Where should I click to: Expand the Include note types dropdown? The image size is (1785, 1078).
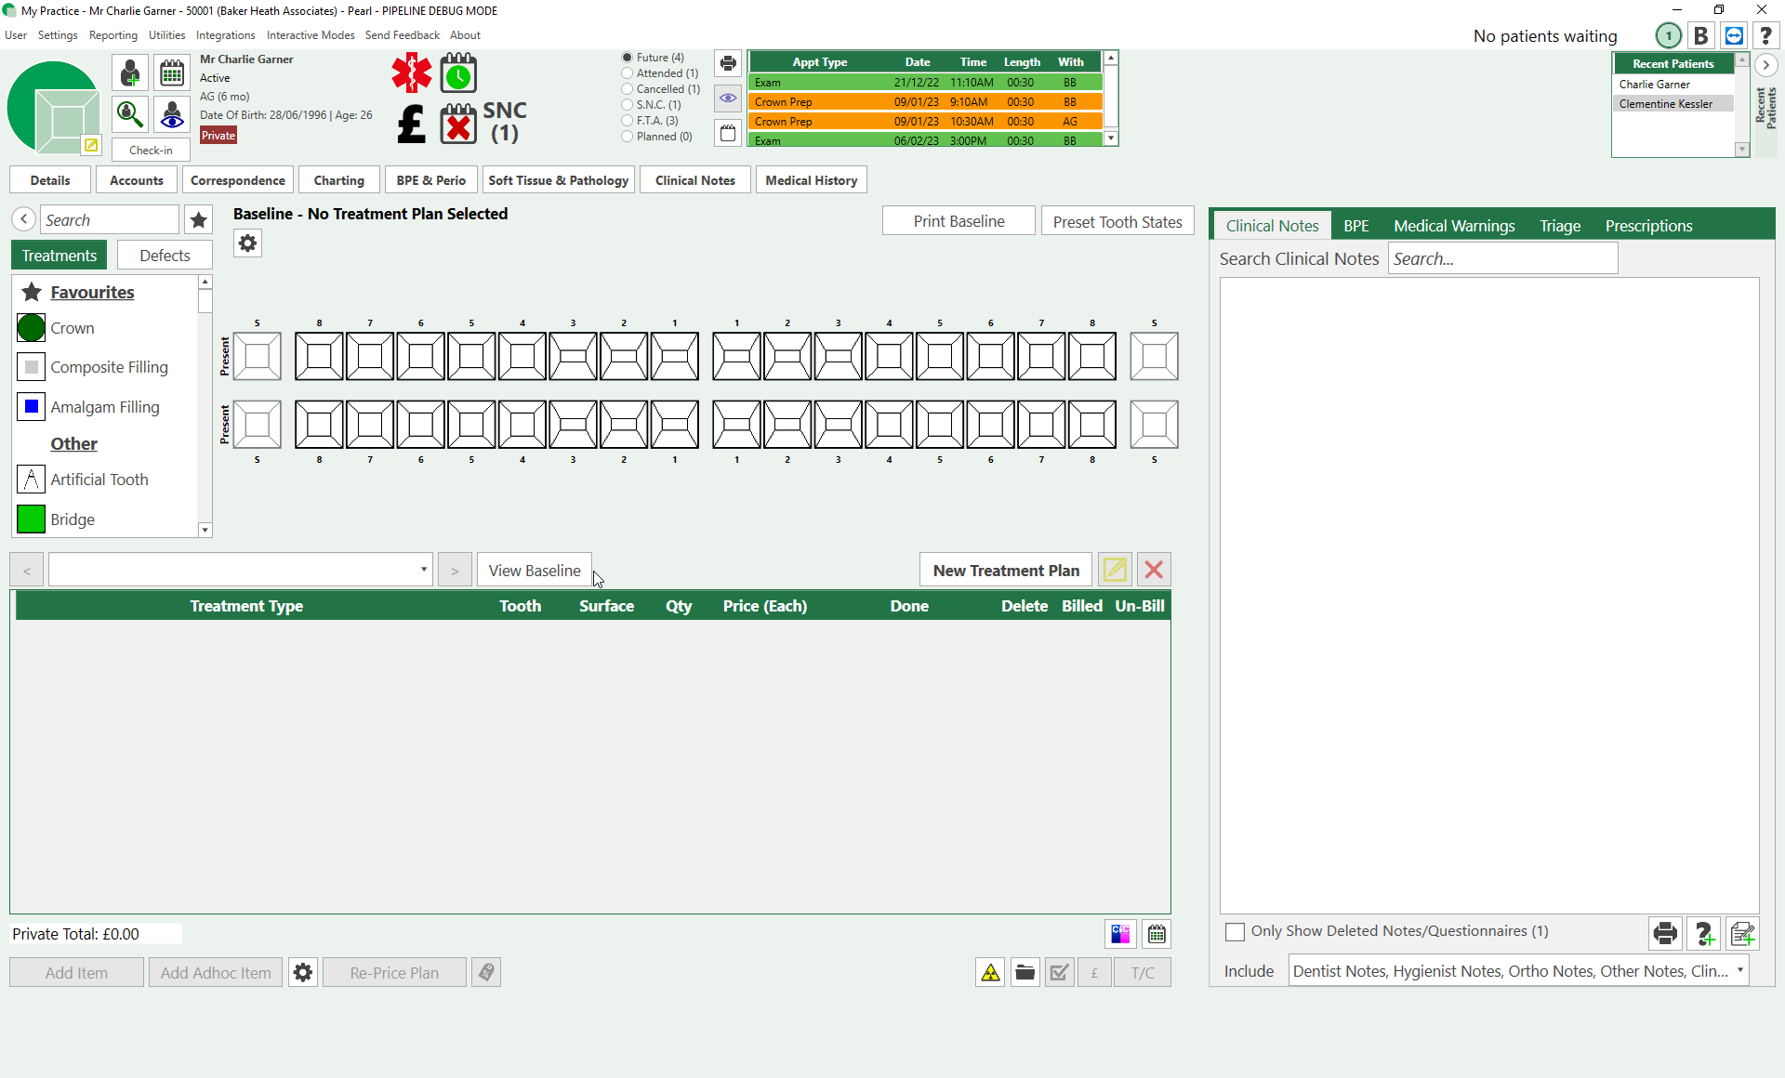[1739, 971]
